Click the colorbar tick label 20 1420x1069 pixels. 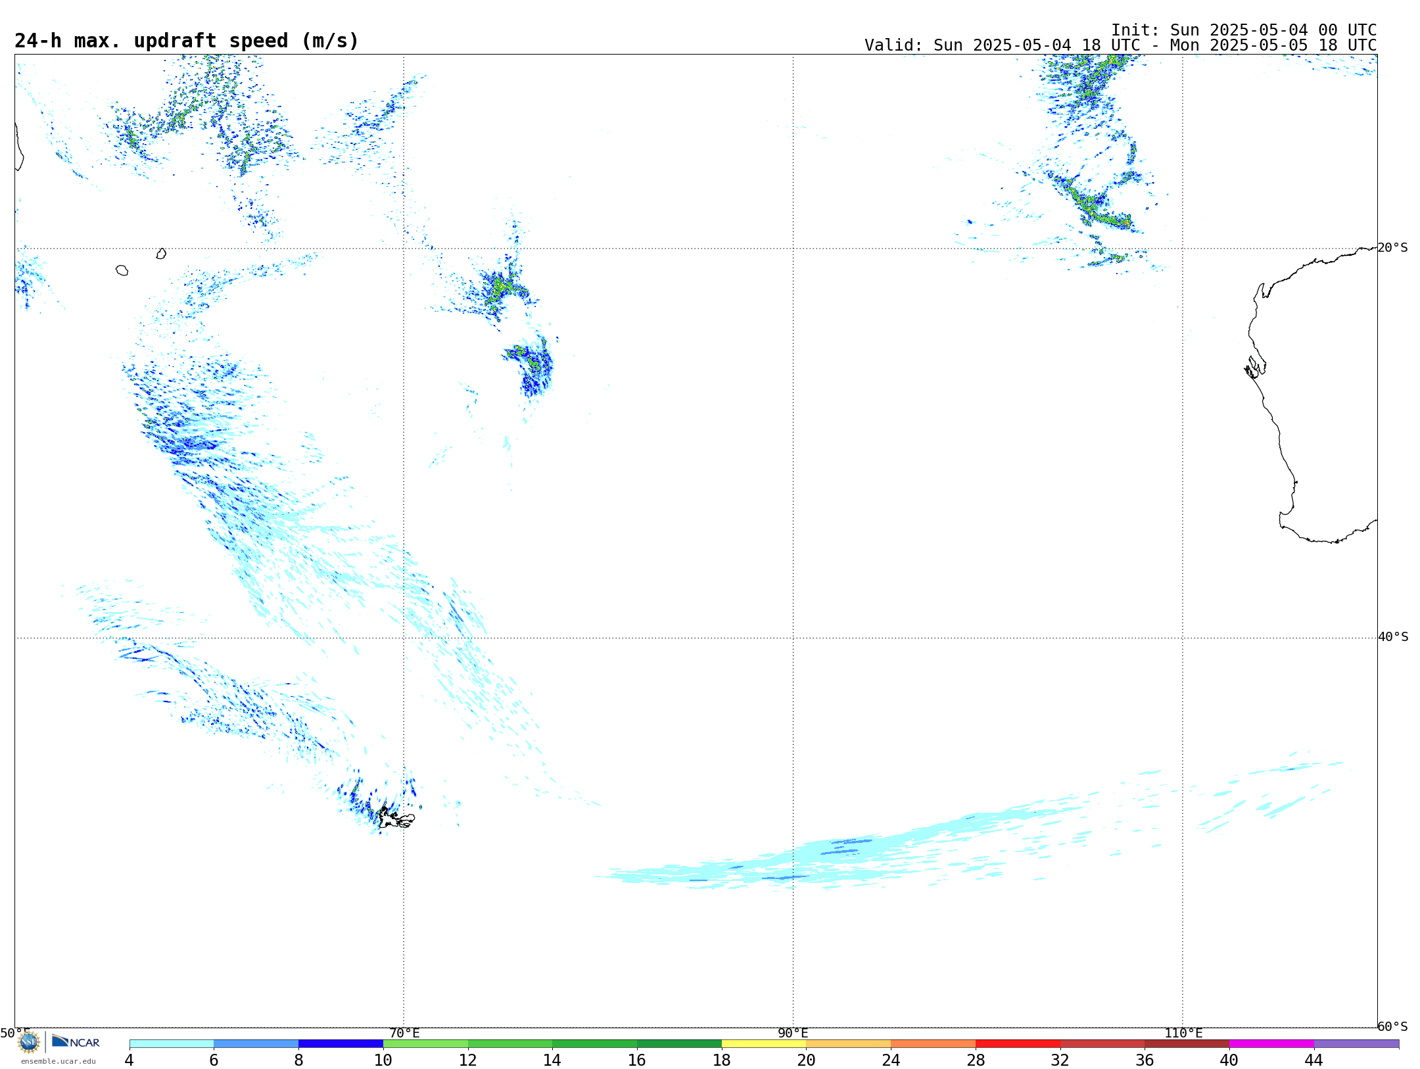807,1060
